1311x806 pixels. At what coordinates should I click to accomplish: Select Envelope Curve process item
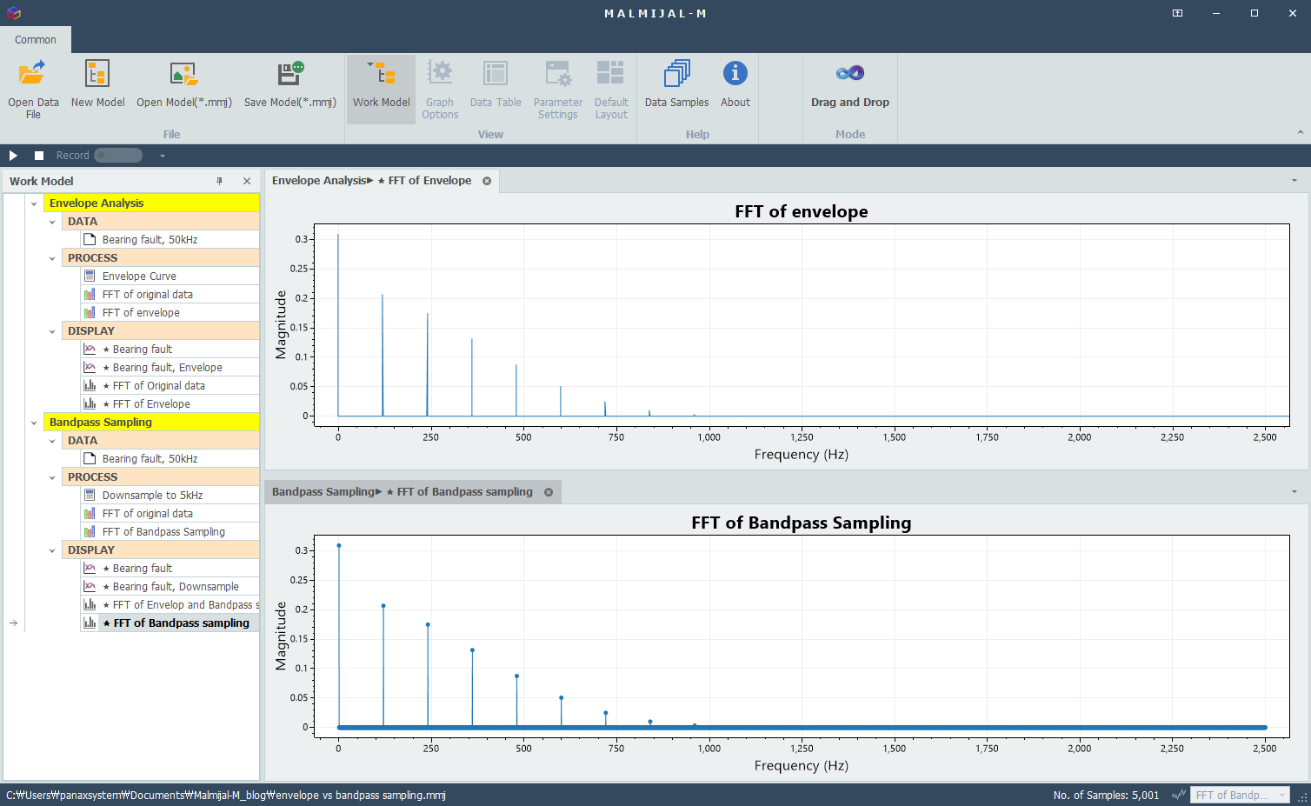coord(170,276)
